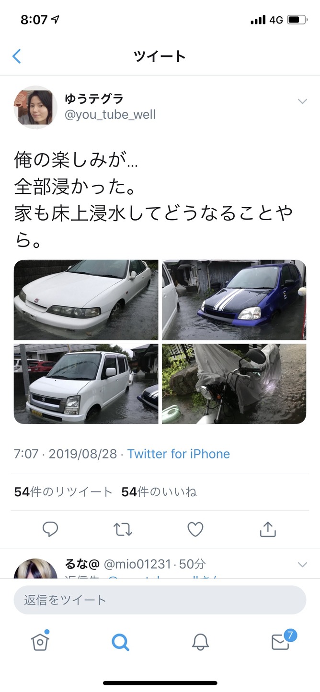The image size is (320, 692).
Task: Like the tweet with heart icon
Action: click(195, 529)
